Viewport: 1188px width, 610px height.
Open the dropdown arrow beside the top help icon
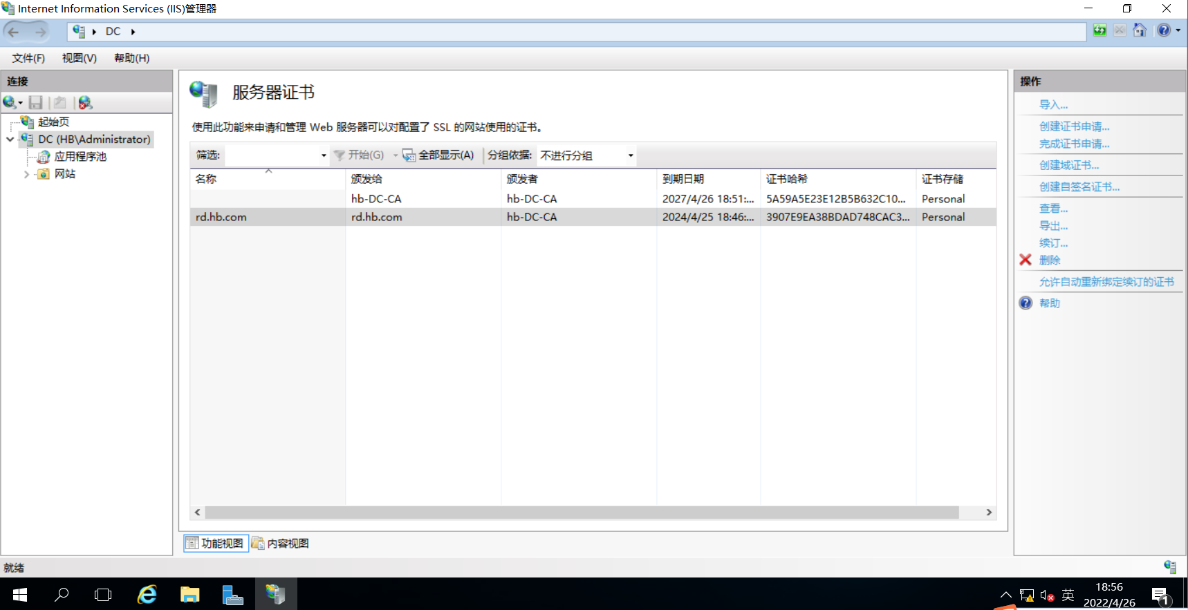[1178, 30]
